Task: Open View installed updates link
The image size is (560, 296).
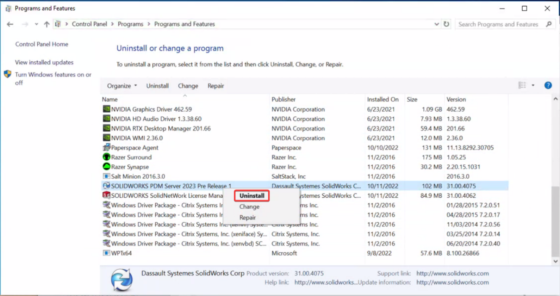Action: tap(44, 62)
